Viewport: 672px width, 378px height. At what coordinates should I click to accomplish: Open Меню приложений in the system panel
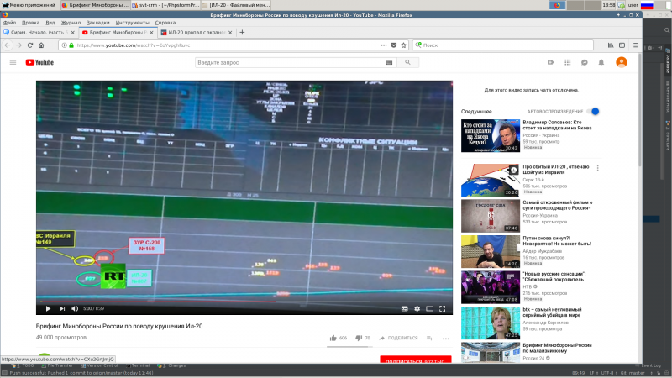coord(29,5)
